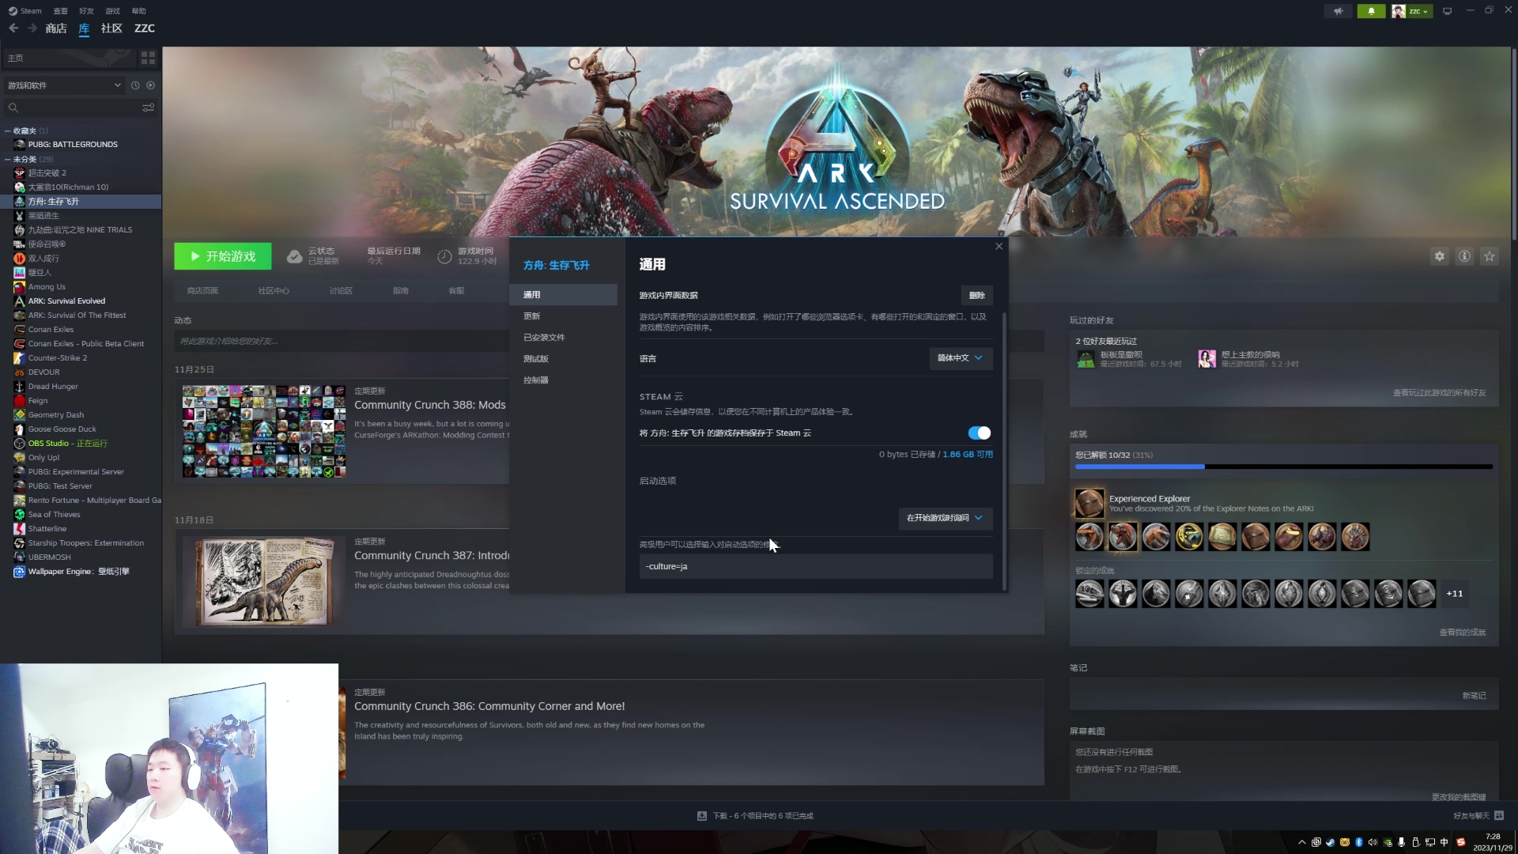
Task: Click the properties dialog scrollbar
Action: 1004,451
